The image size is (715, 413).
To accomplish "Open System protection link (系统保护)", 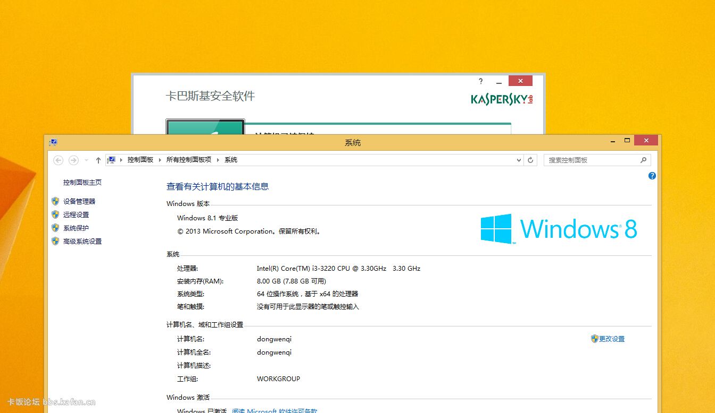I will click(x=76, y=228).
